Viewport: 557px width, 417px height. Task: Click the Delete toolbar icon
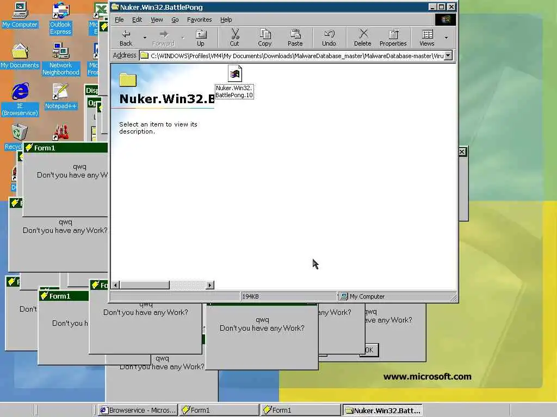(362, 38)
